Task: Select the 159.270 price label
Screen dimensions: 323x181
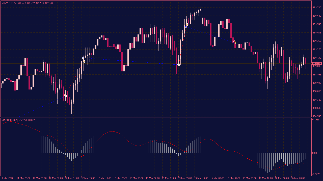Action: 317,50
